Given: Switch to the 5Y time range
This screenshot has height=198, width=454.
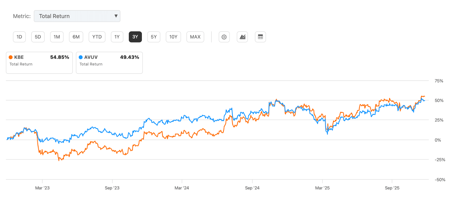Looking at the screenshot, I should [154, 37].
